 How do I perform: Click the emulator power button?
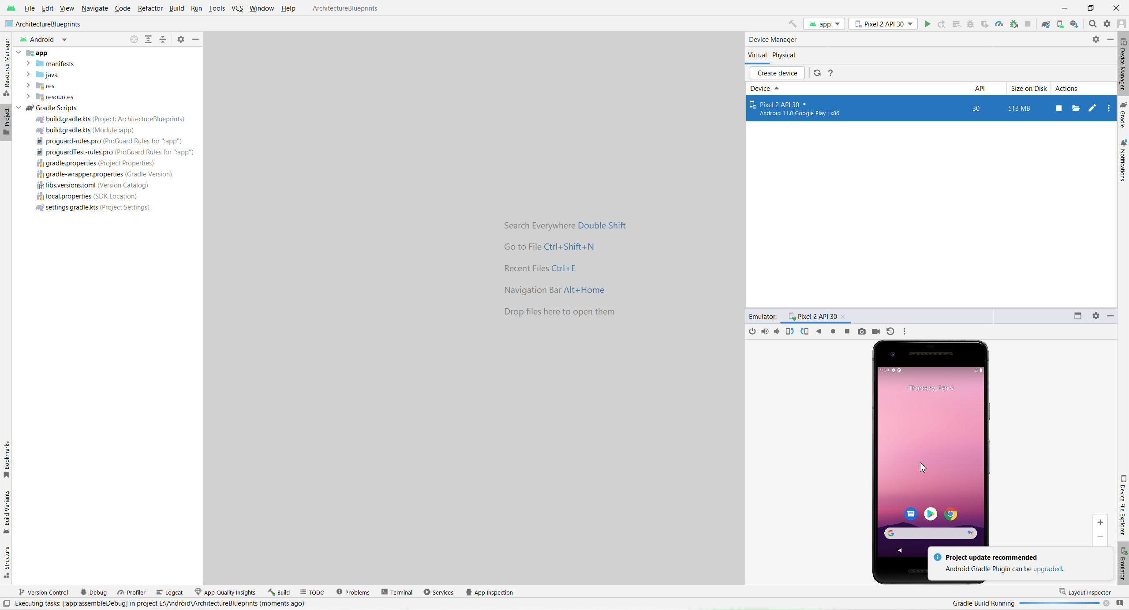click(752, 331)
